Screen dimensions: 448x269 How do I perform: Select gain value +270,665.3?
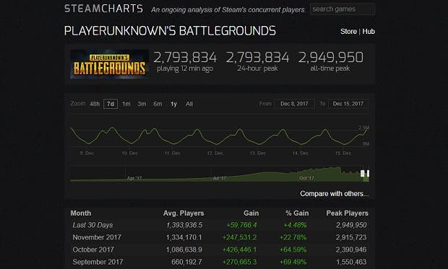[239, 262]
